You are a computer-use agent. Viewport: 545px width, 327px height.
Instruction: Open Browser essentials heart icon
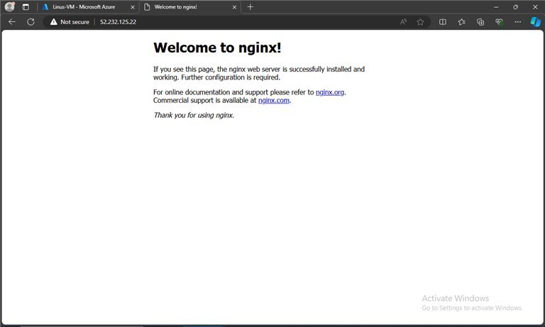[499, 22]
